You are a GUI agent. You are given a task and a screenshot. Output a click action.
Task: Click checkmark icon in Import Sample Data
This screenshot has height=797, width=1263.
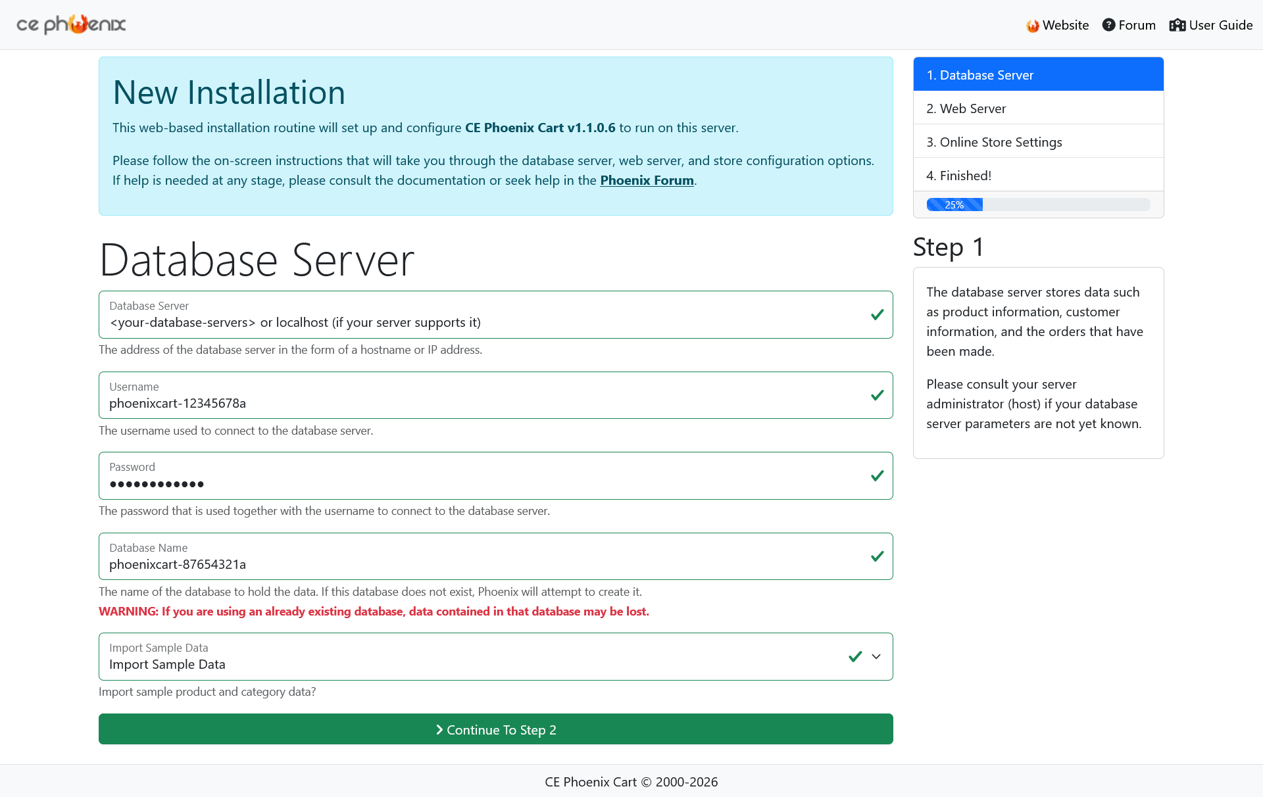(855, 656)
